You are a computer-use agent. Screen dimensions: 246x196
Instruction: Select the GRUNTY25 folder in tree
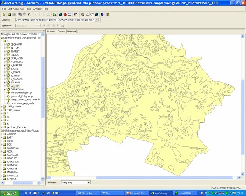point(13,162)
